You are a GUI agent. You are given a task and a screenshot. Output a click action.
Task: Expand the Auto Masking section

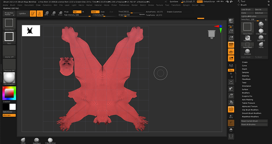click(x=247, y=100)
